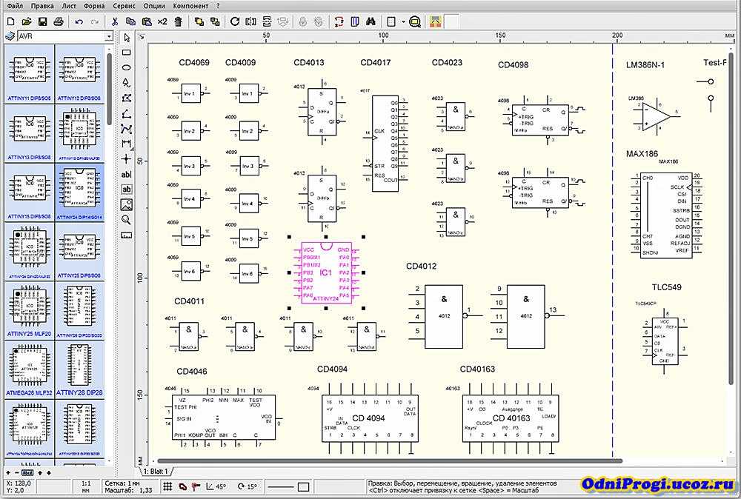741x499 pixels.
Task: Open the AVR library dropdown
Action: pyautogui.click(x=109, y=36)
